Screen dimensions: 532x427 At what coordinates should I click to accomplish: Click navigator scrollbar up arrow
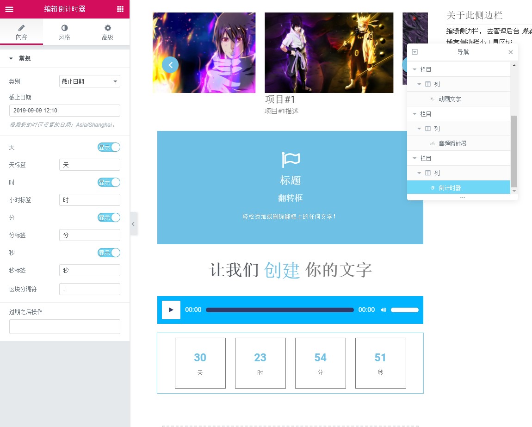(514, 65)
